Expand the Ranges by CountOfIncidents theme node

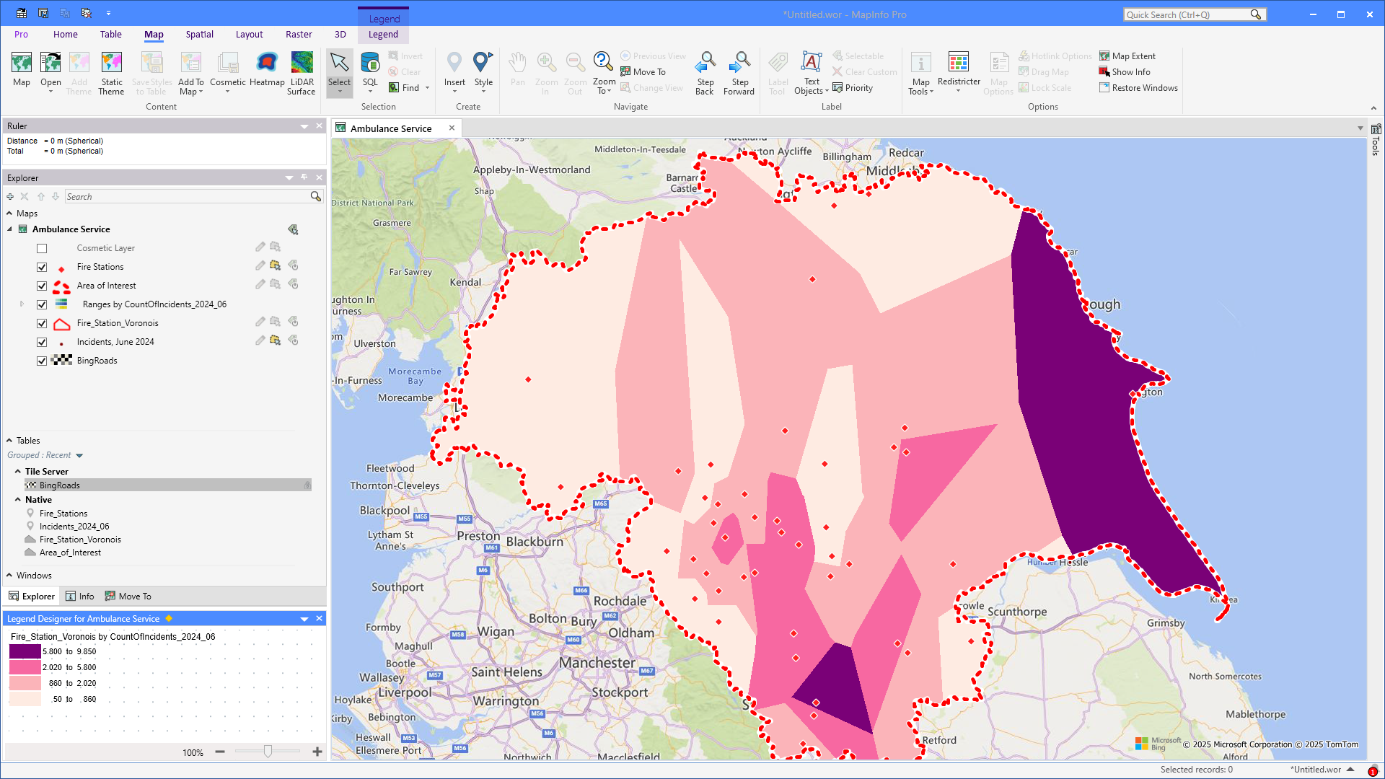click(x=22, y=304)
